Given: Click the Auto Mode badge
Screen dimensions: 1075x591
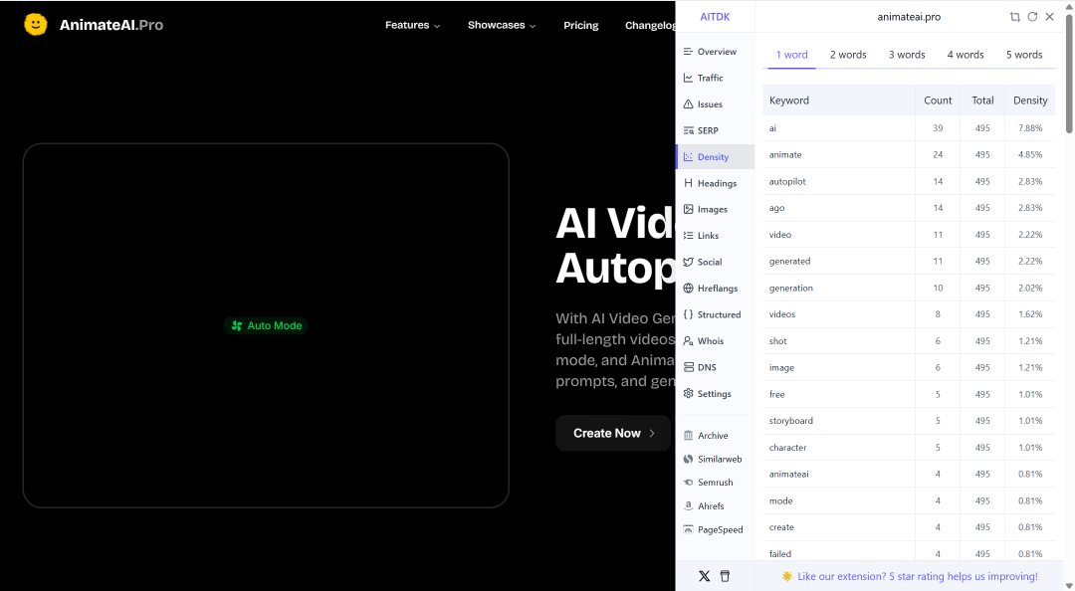Looking at the screenshot, I should tap(266, 325).
